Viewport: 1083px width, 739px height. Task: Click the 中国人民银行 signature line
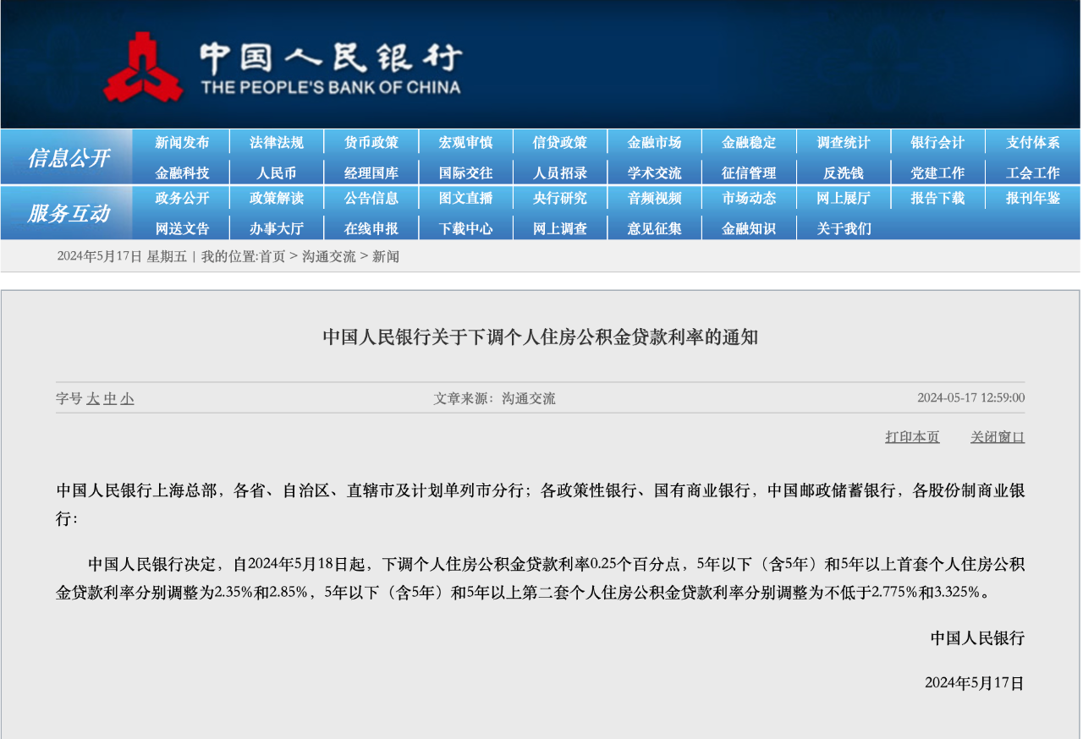point(977,638)
